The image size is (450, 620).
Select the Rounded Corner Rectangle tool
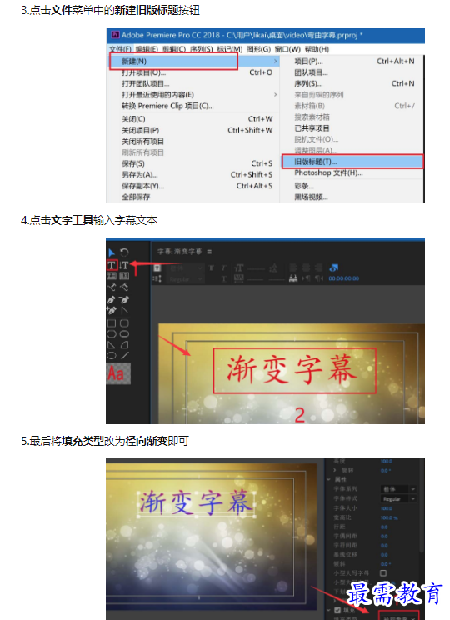tap(124, 323)
